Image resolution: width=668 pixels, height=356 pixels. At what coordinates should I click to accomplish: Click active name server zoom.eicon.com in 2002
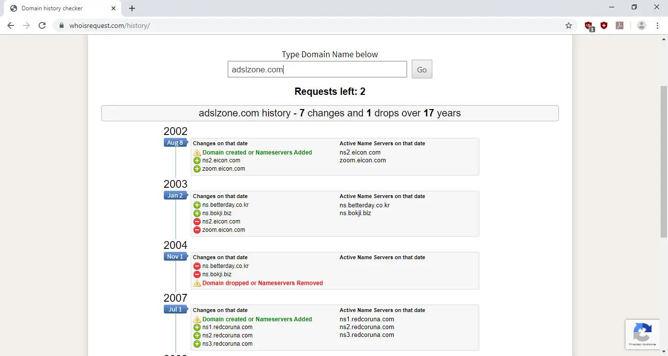point(363,160)
